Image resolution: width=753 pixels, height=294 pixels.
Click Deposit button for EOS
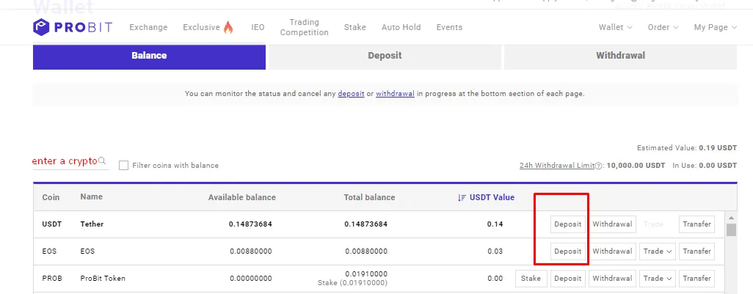click(567, 251)
